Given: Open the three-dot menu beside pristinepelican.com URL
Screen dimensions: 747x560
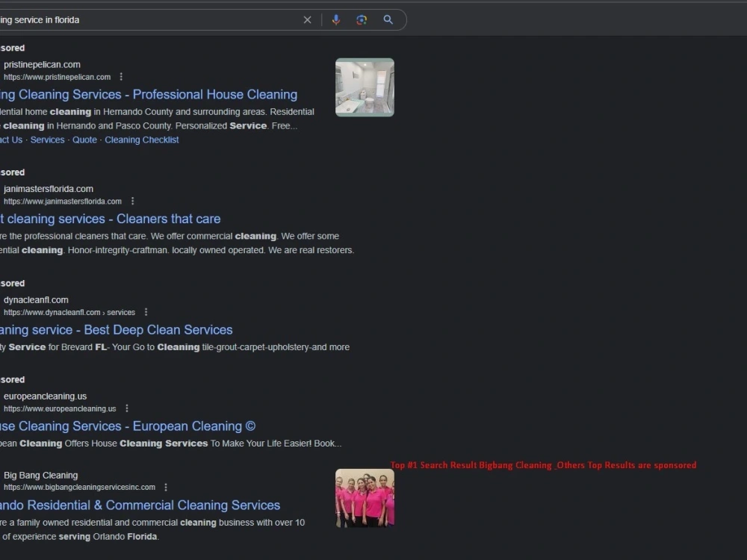Looking at the screenshot, I should [x=121, y=77].
